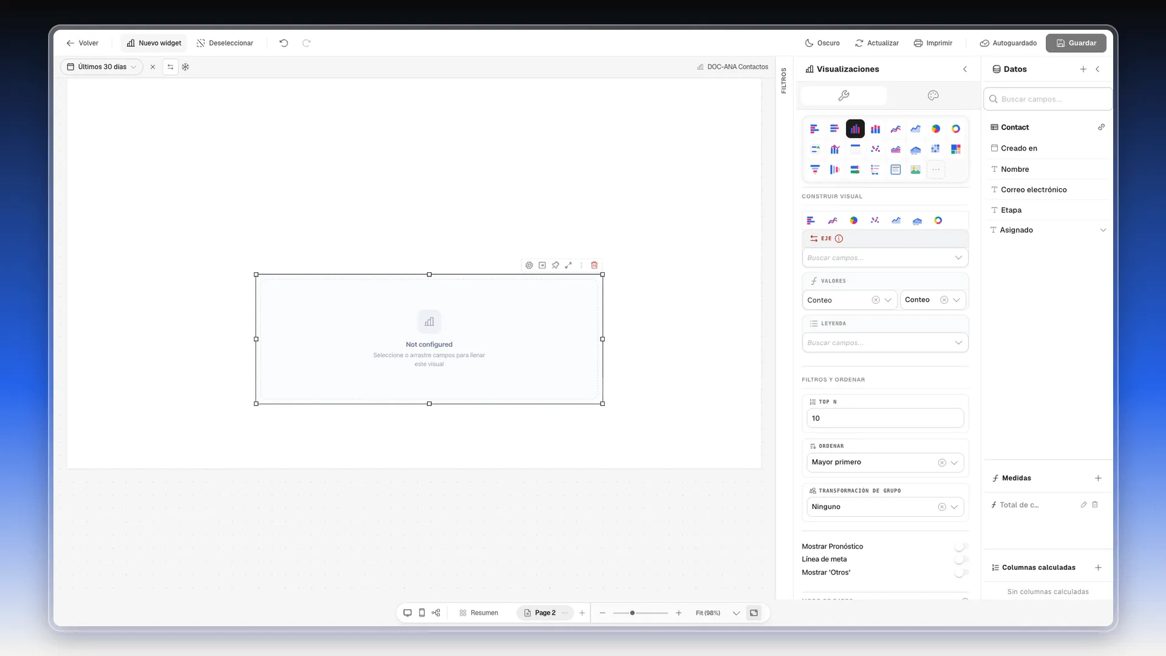Viewport: 1166px width, 656px height.
Task: Select the pie chart visualization in the gallery
Action: pos(935,129)
